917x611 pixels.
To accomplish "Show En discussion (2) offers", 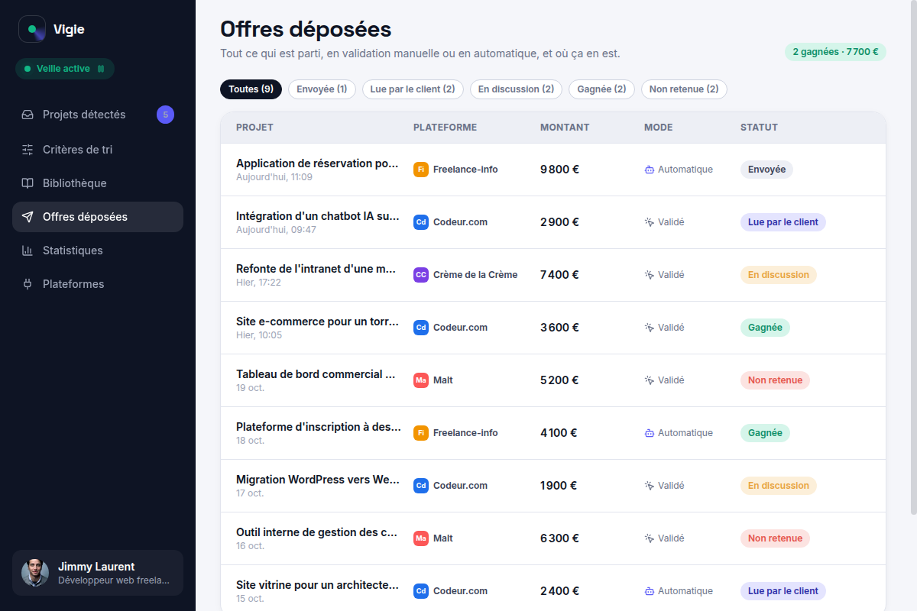I will [x=516, y=89].
